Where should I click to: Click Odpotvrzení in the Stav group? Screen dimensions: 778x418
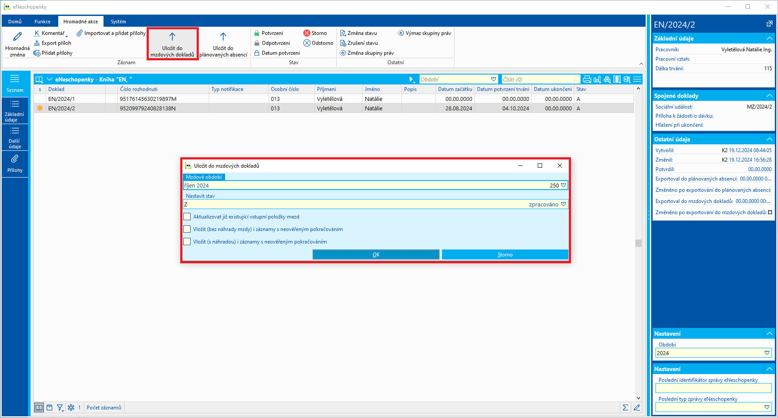click(x=272, y=43)
